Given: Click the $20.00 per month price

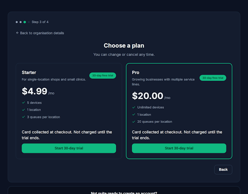Looking at the screenshot, I should [151, 96].
